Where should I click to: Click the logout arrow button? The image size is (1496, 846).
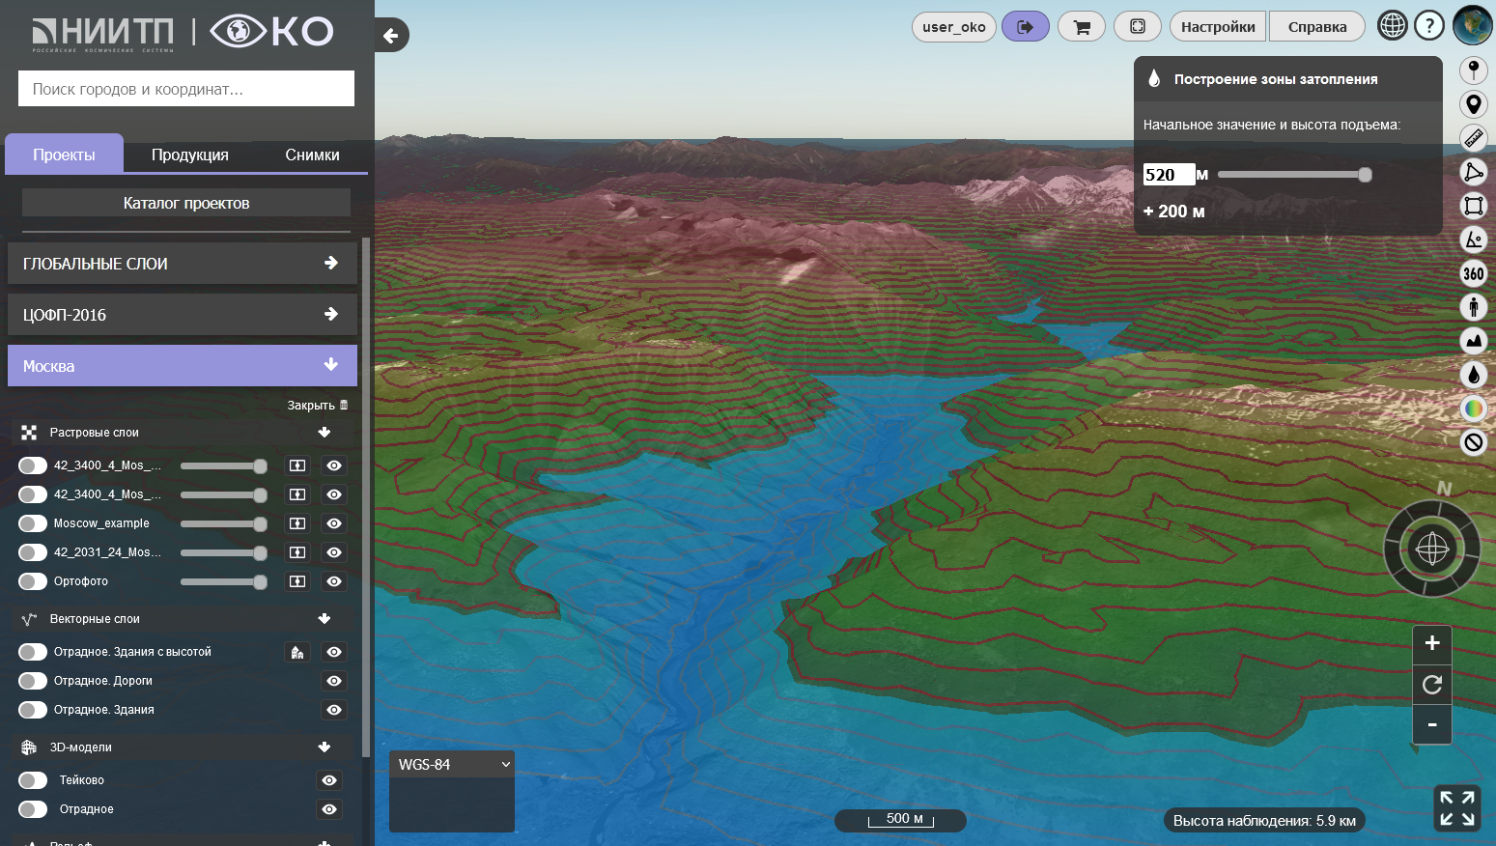[x=1025, y=27]
